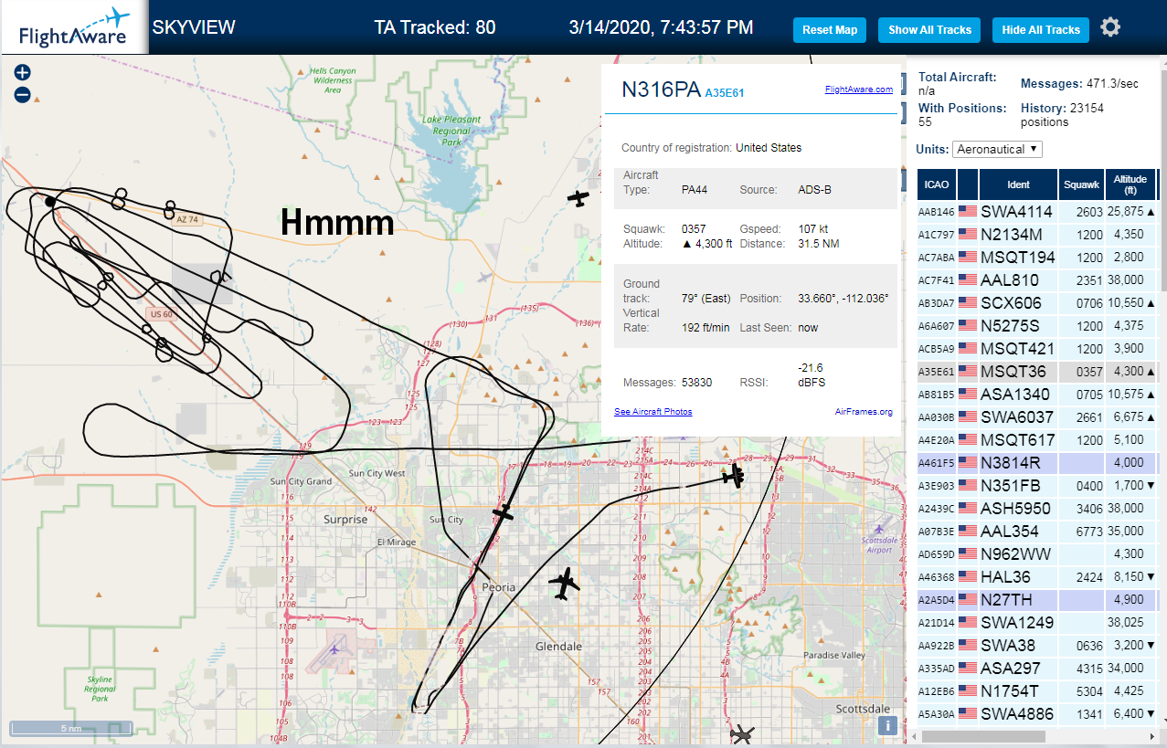This screenshot has height=748, width=1167.
Task: Select the aircraft icon on the Sun City track
Action: (503, 513)
